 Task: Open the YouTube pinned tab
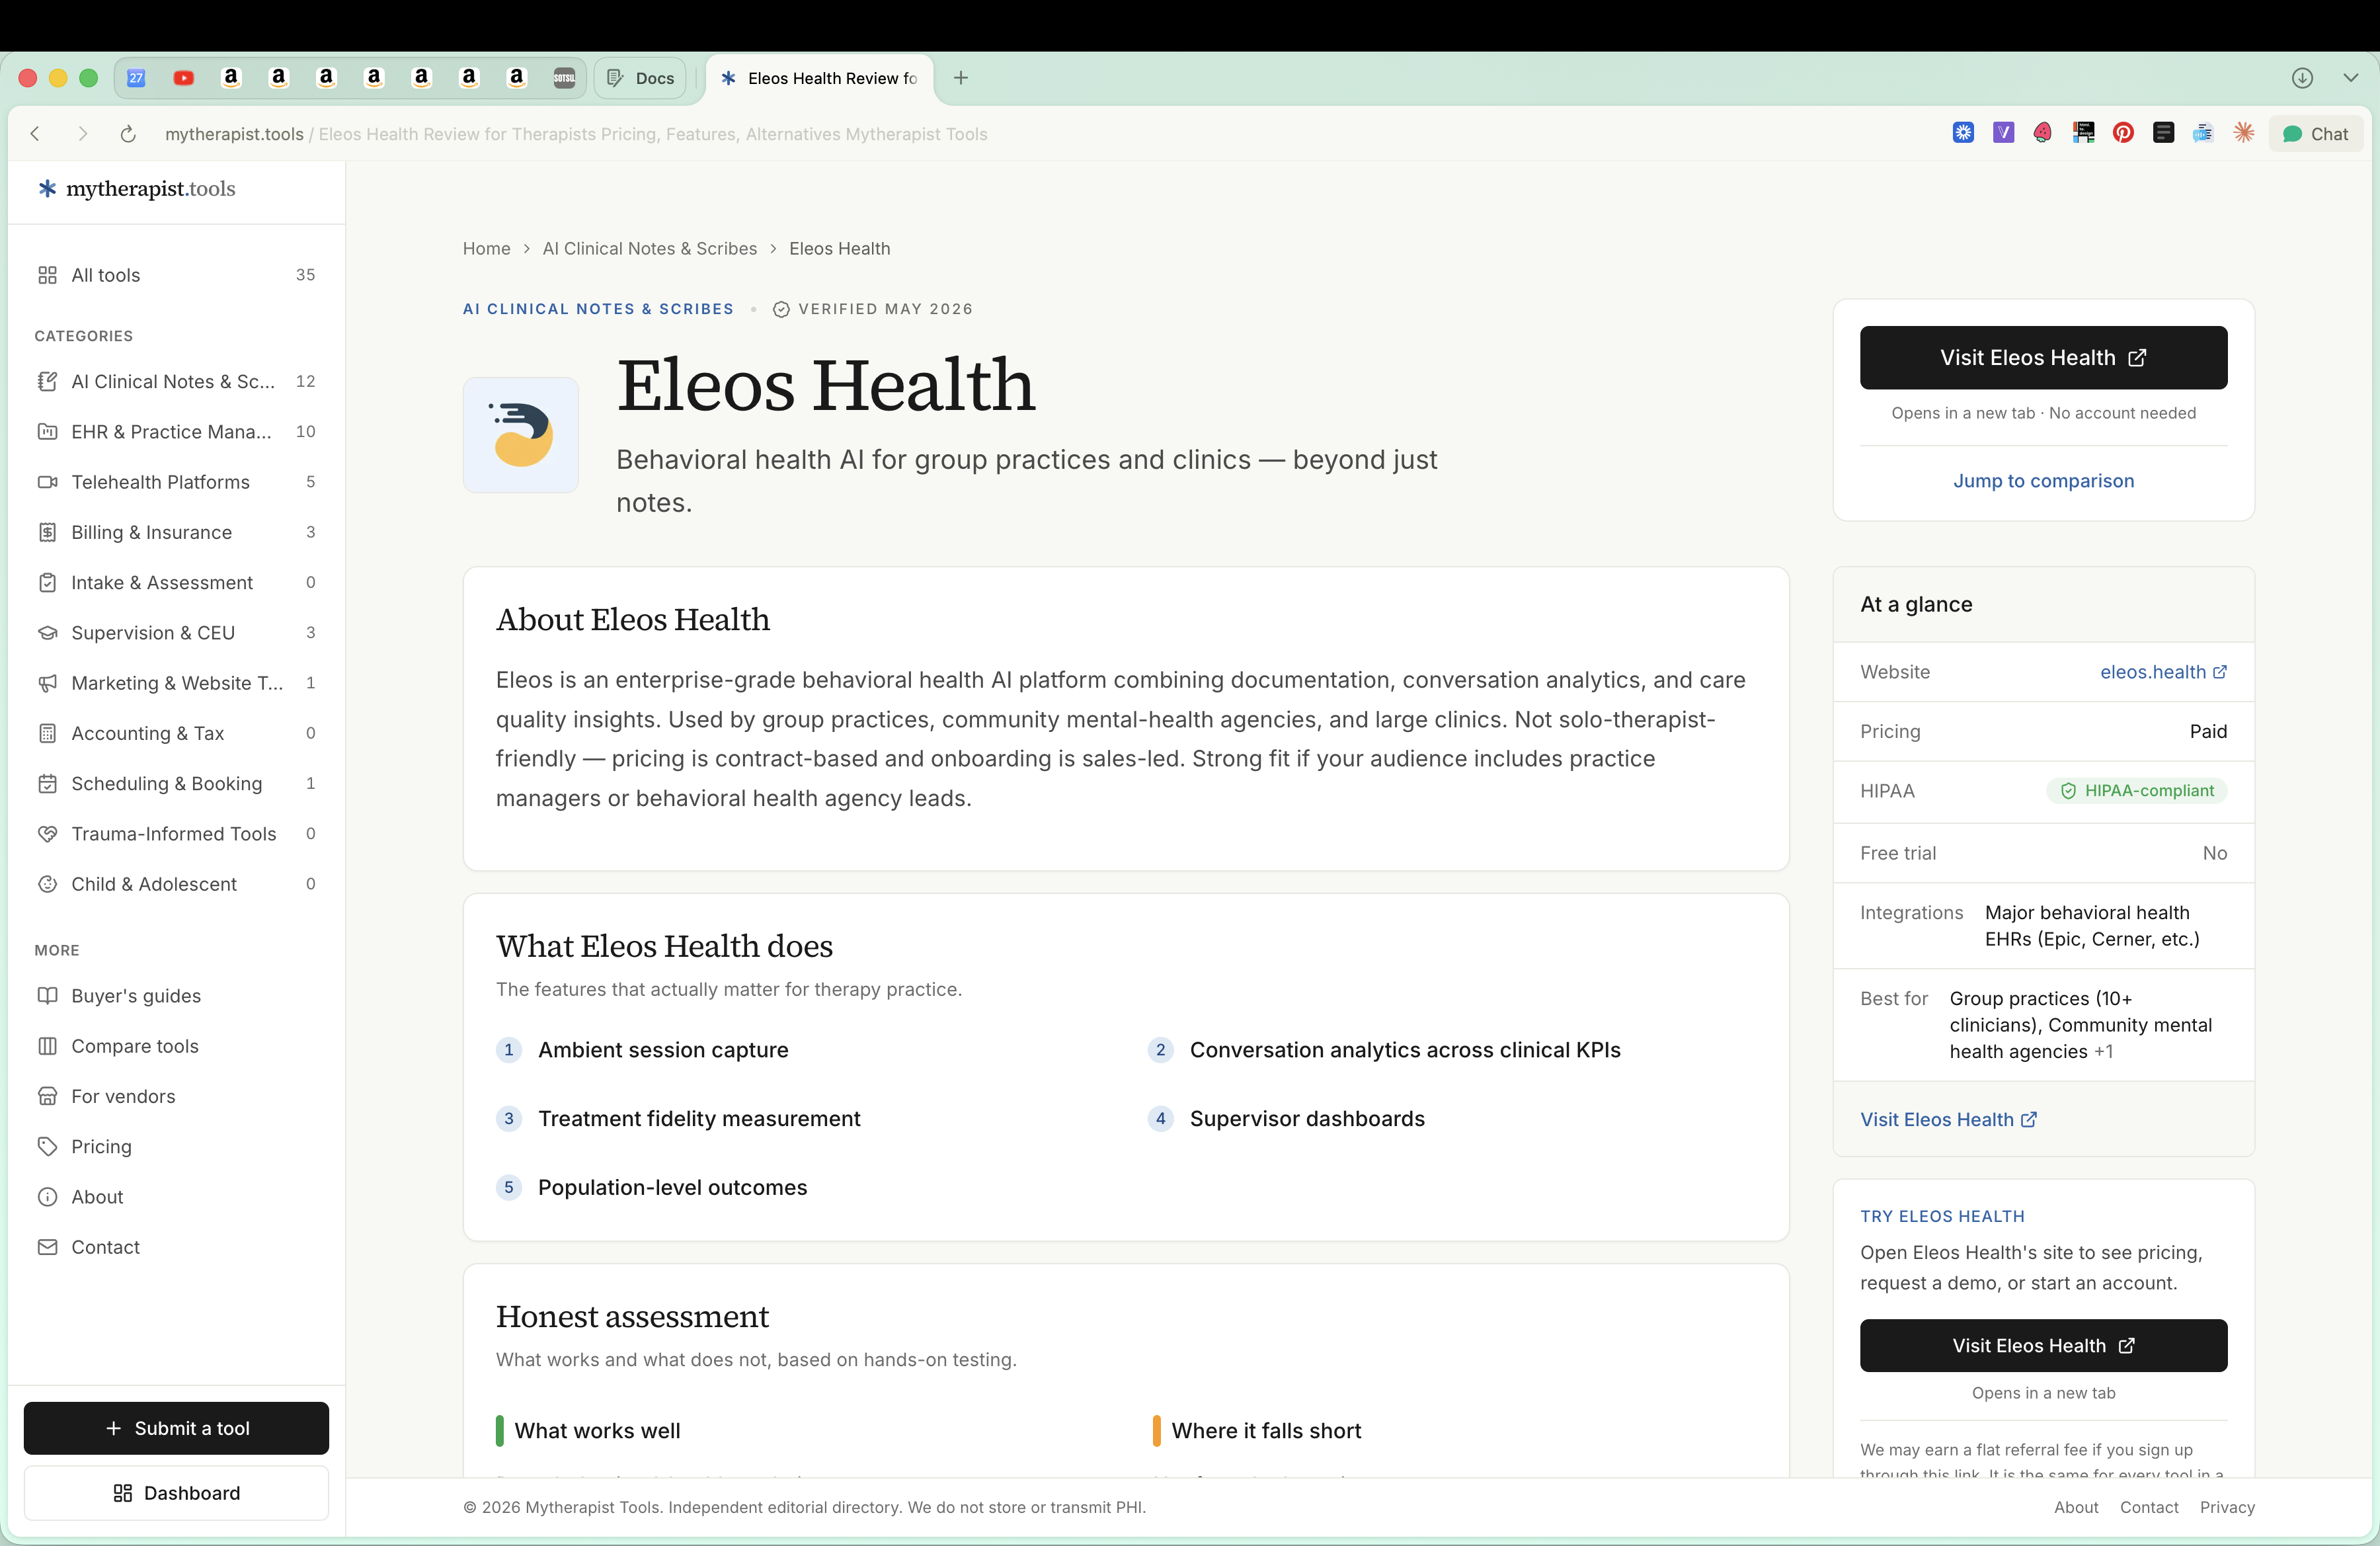[184, 78]
